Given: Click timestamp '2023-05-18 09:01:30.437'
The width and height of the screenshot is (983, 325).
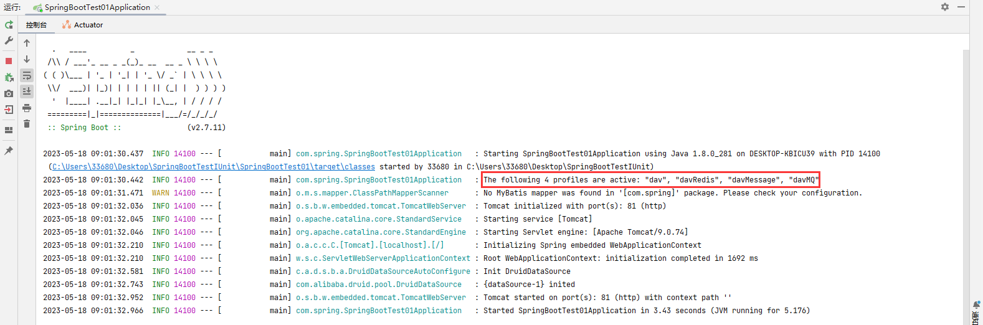Looking at the screenshot, I should click(x=93, y=154).
